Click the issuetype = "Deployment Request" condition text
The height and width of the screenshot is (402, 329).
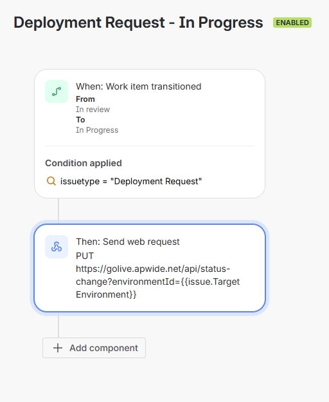coord(131,181)
